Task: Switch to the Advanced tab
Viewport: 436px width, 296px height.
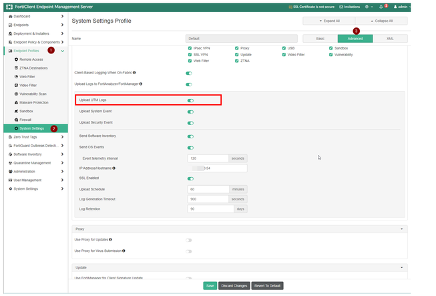Action: (355, 39)
